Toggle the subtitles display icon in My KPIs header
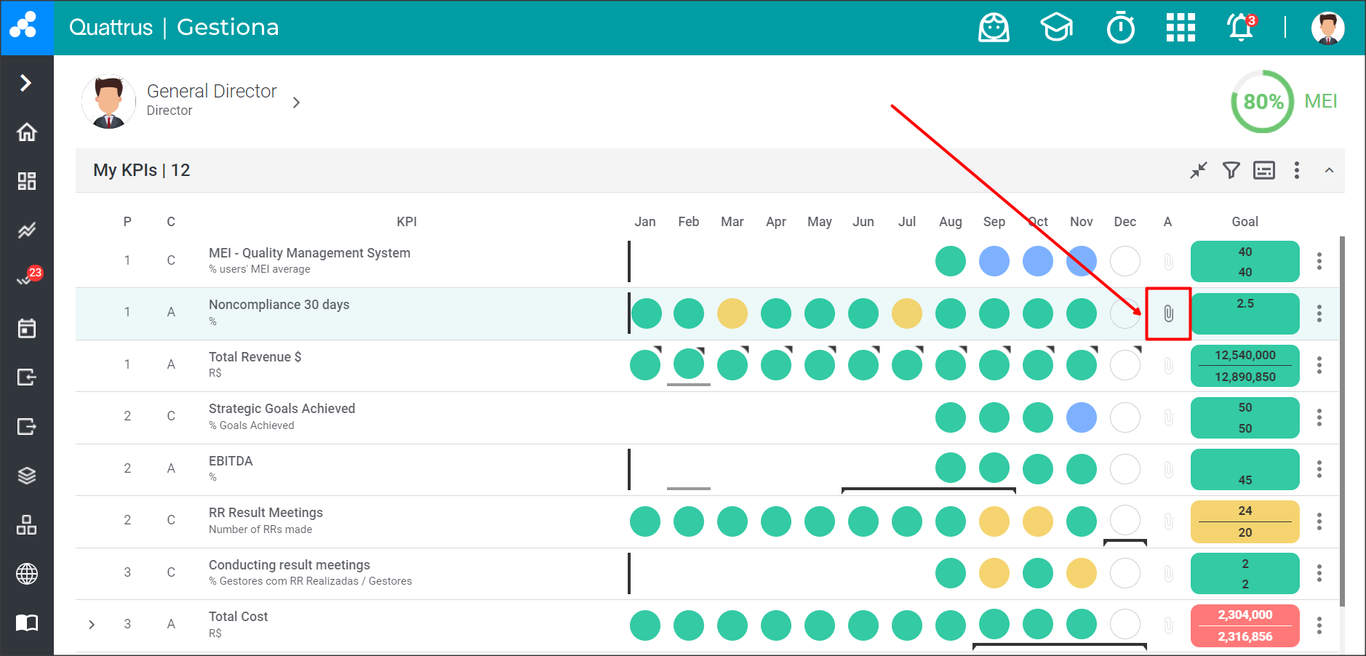Screen dimensions: 1366x656 [x=1264, y=170]
